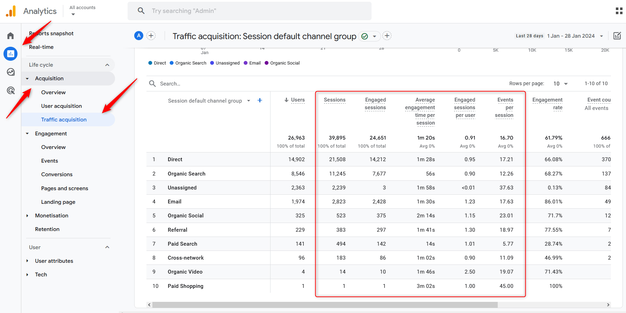Add a secondary dimension with the blue plus

[260, 100]
